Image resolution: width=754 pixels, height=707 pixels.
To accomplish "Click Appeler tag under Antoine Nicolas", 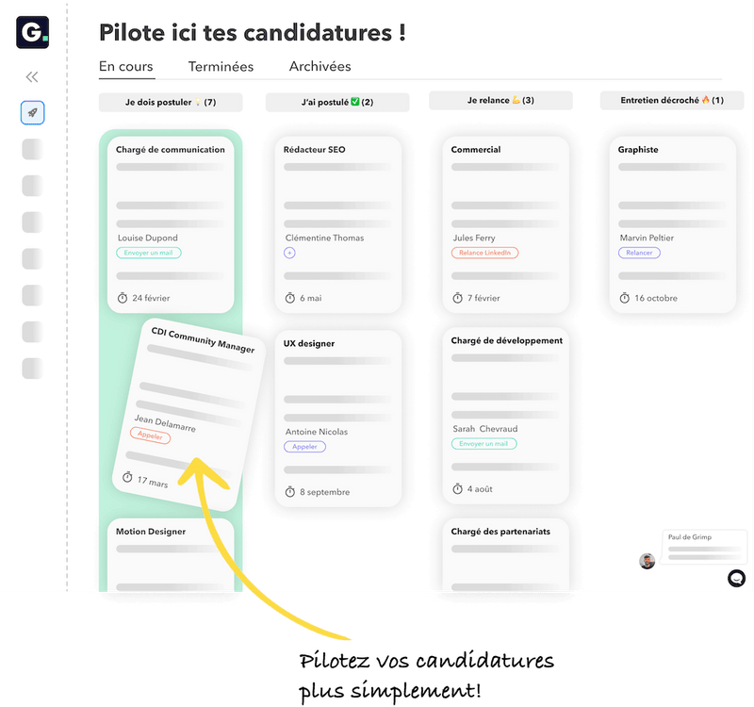I will point(304,447).
